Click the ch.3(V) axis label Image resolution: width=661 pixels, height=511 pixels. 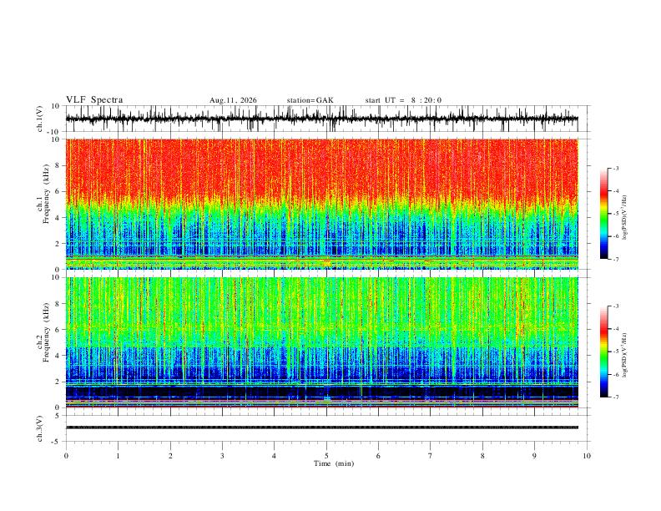40,428
